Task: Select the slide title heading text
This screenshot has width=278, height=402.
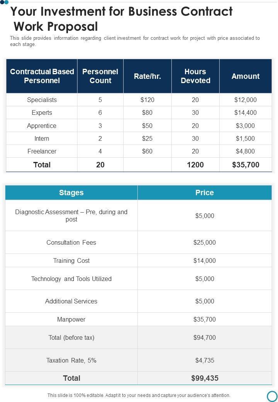Action: click(x=121, y=19)
